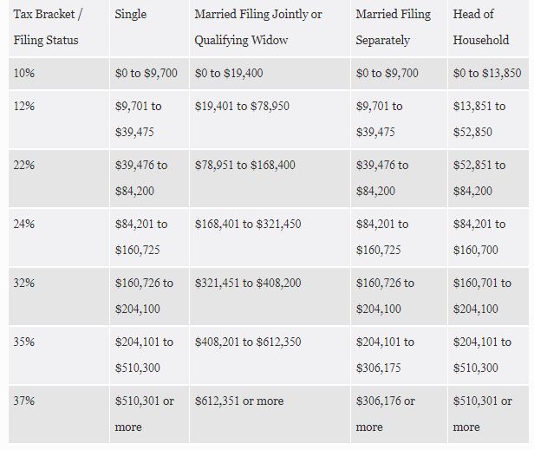Click the "$168,401 to $321,450" cell
Image resolution: width=534 pixels, height=450 pixels.
(x=248, y=224)
